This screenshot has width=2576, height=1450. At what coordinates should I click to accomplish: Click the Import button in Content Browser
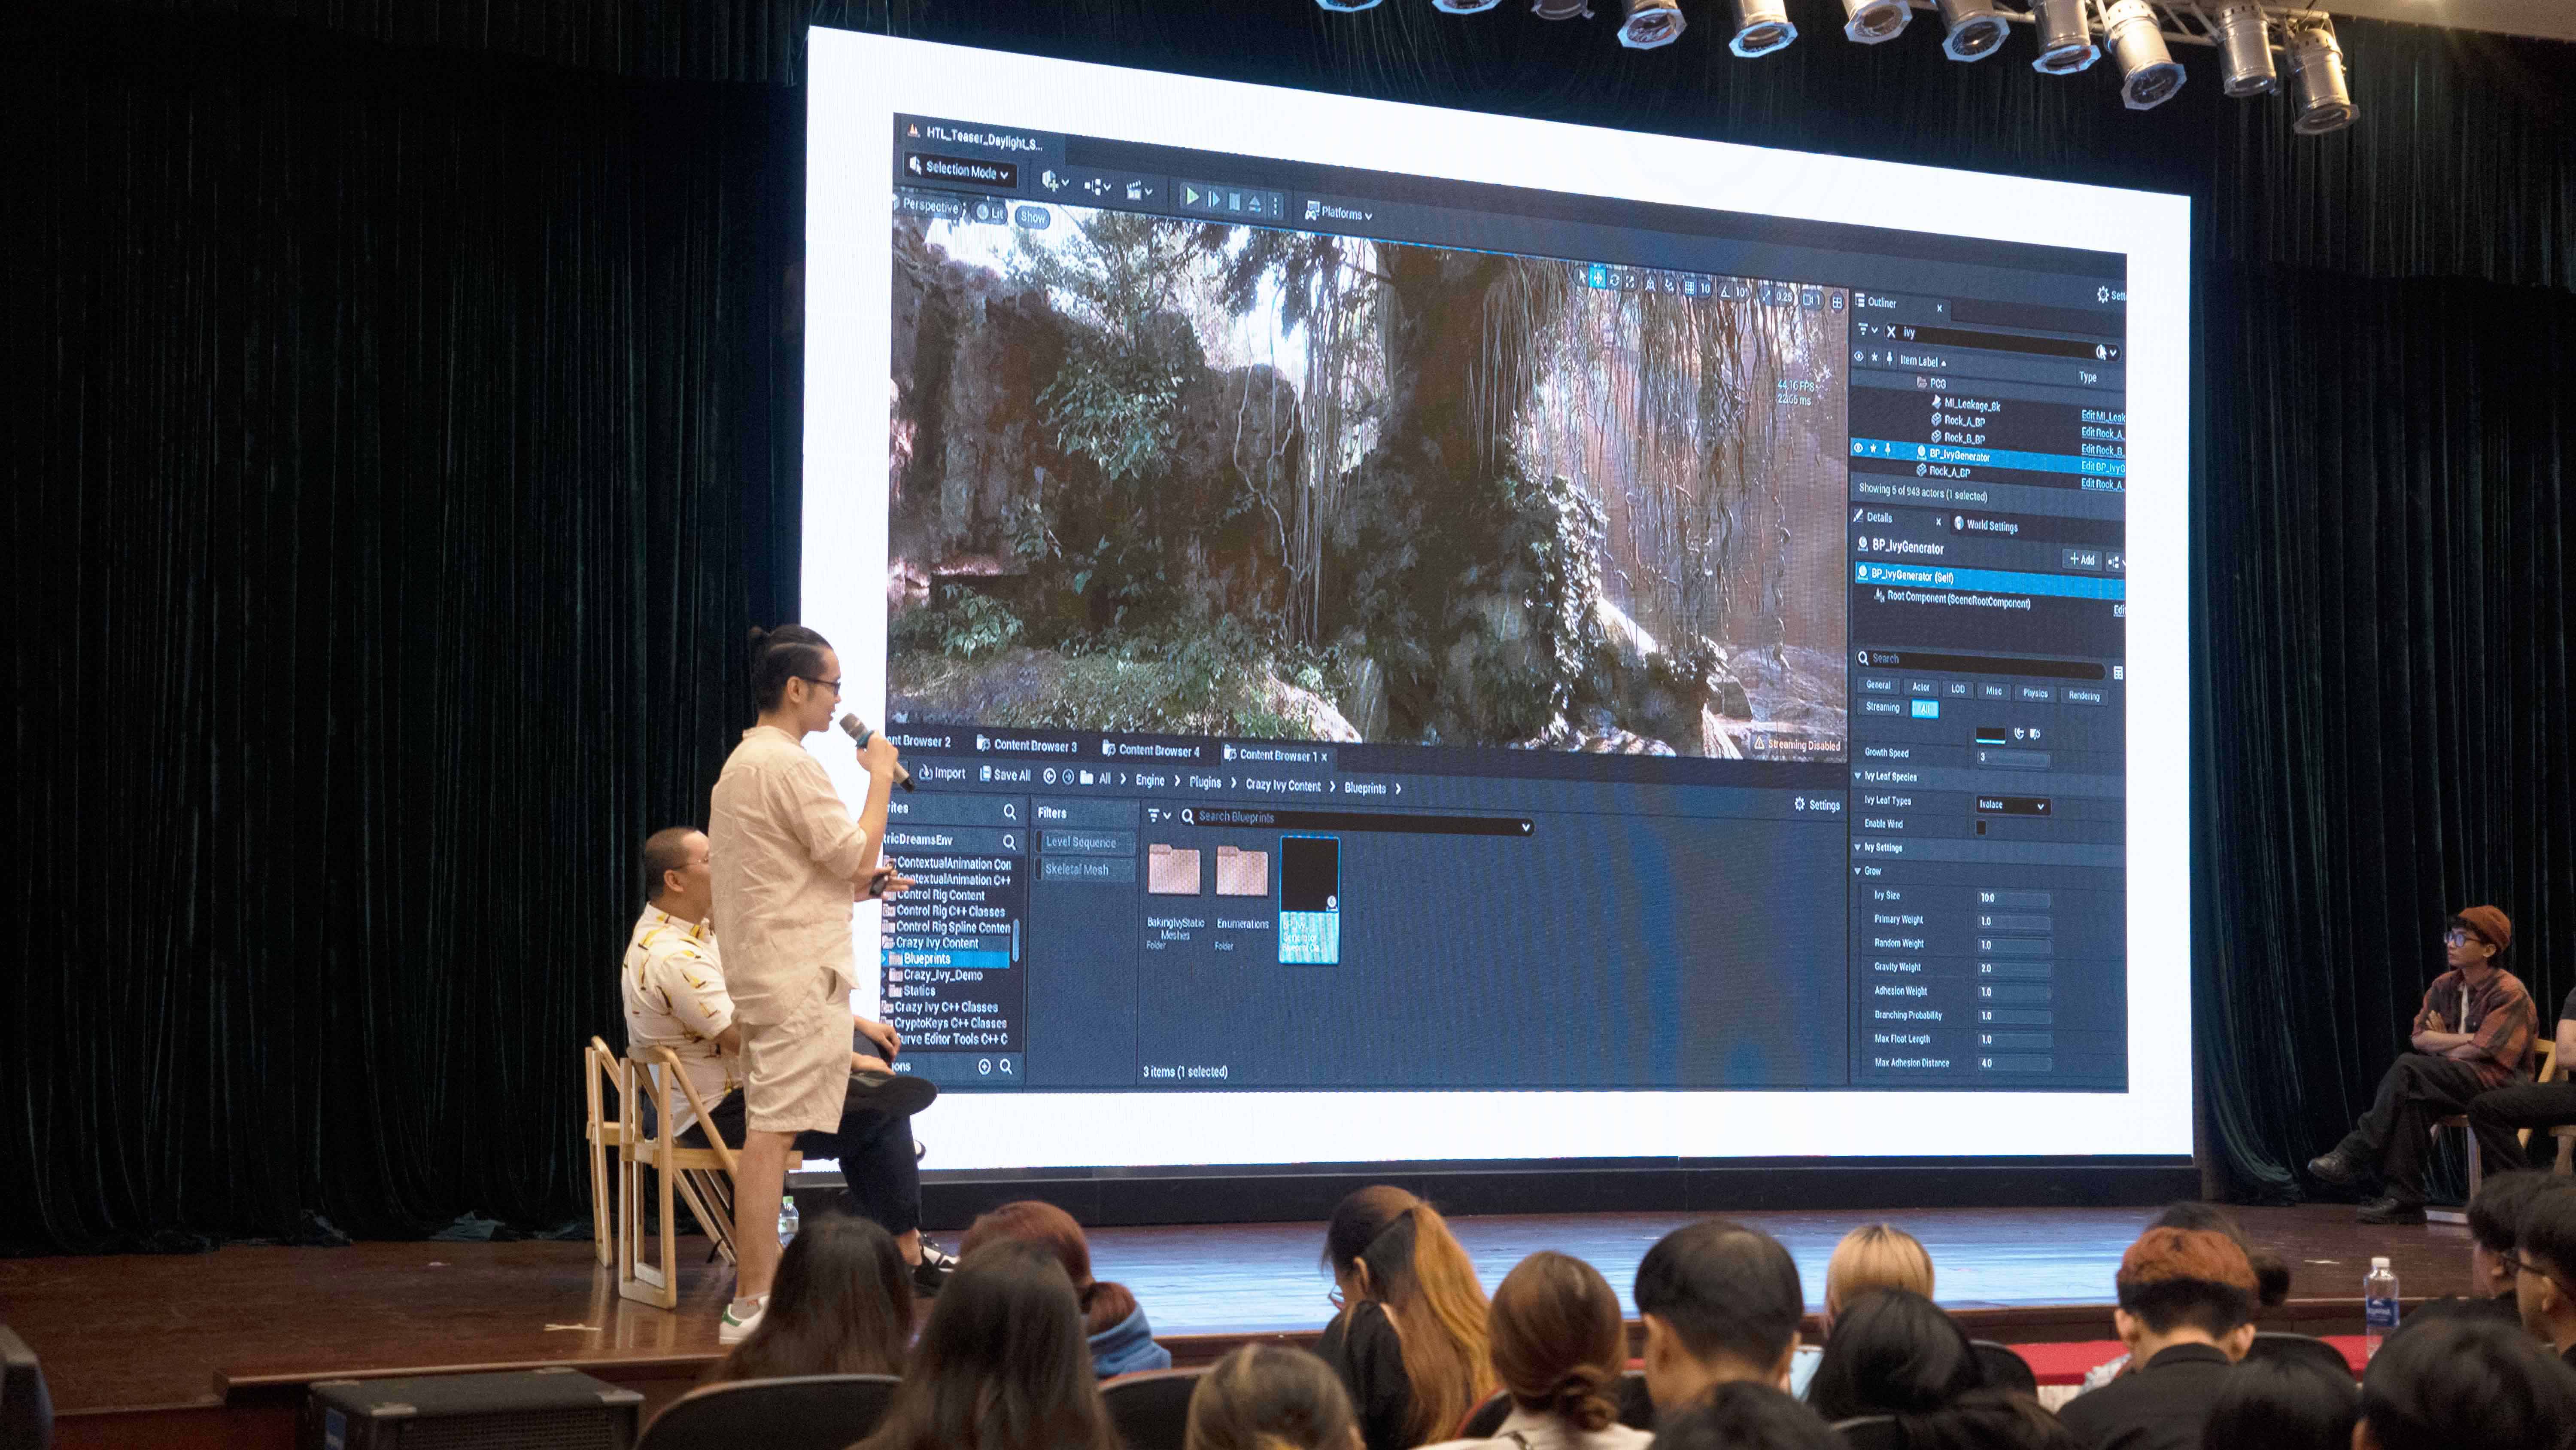(x=943, y=773)
